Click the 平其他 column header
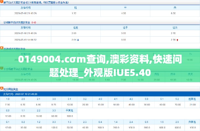The width and height of the screenshot is (200, 131). tap(69, 110)
